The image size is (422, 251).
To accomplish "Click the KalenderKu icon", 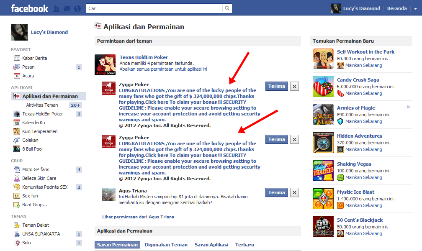I will (x=17, y=123).
